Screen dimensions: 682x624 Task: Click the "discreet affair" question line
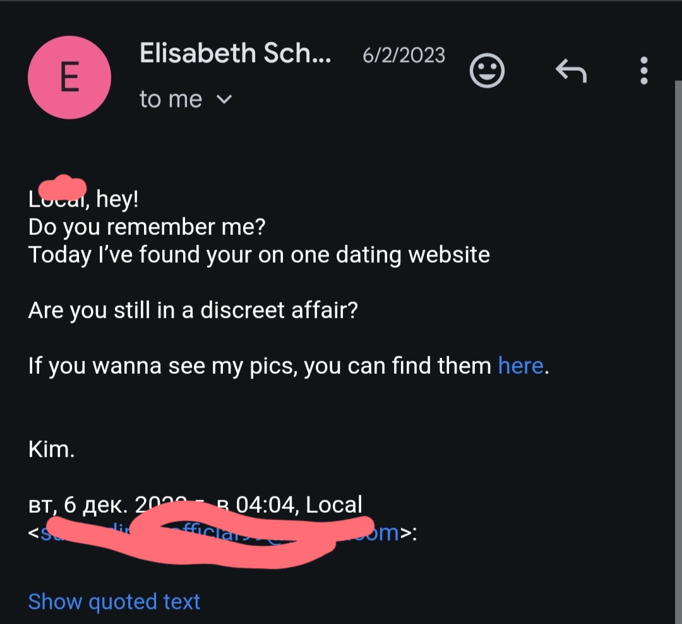coord(193,310)
